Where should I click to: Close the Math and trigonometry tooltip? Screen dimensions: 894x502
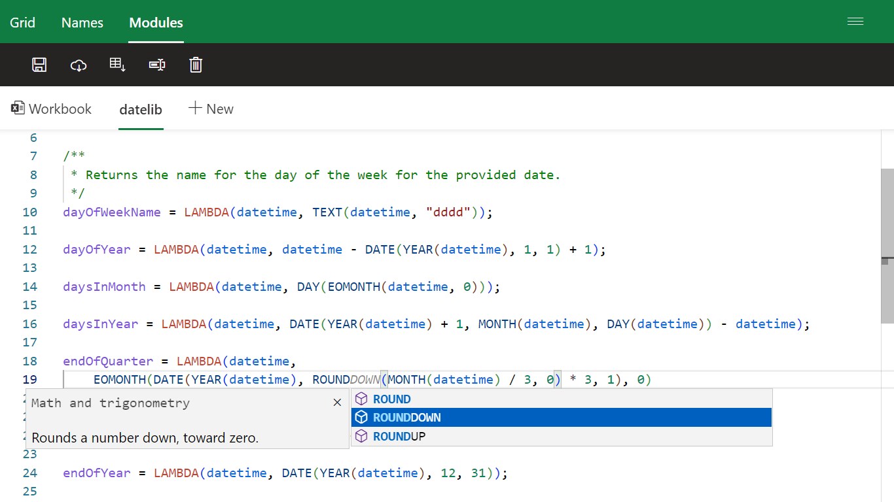pyautogui.click(x=337, y=403)
